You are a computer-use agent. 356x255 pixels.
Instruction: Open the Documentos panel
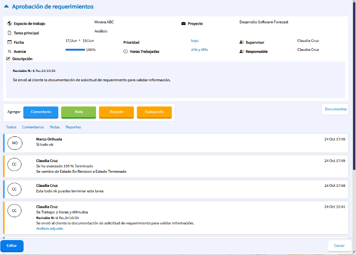click(335, 109)
